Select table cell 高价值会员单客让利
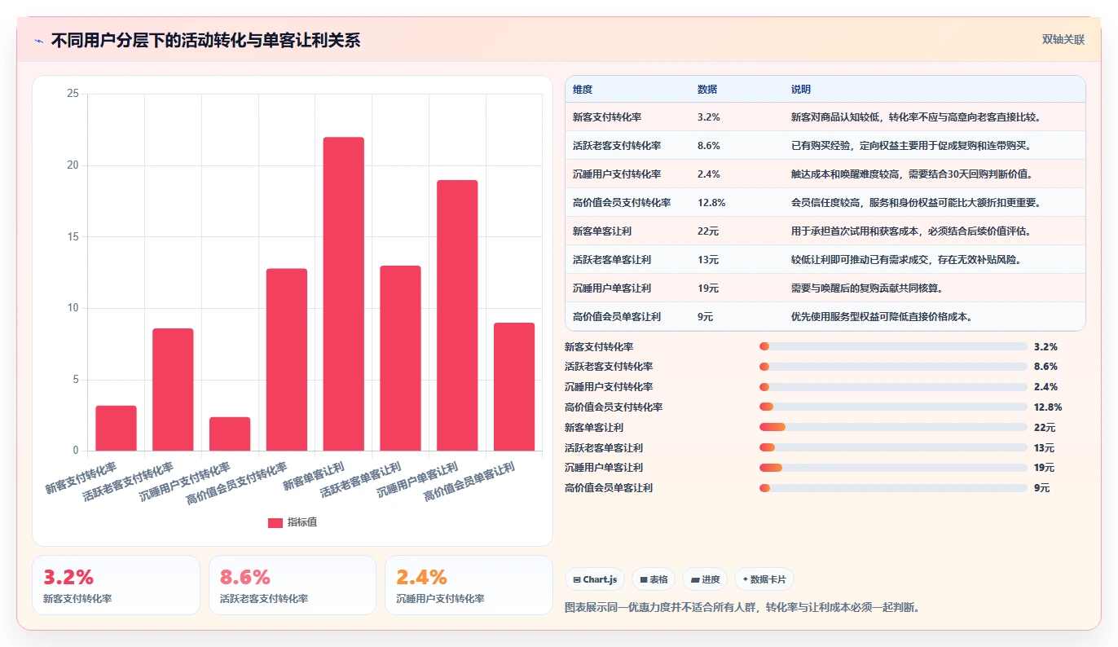Screen dimensions: 1118x647 617,317
